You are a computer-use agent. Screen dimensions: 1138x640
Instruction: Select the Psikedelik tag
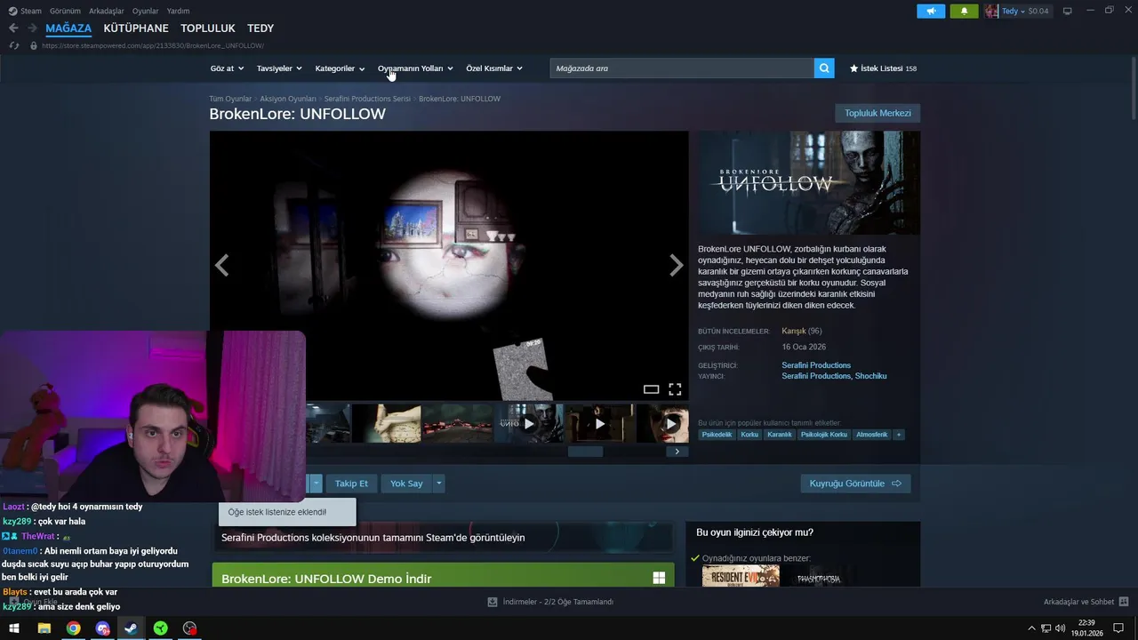tap(717, 435)
